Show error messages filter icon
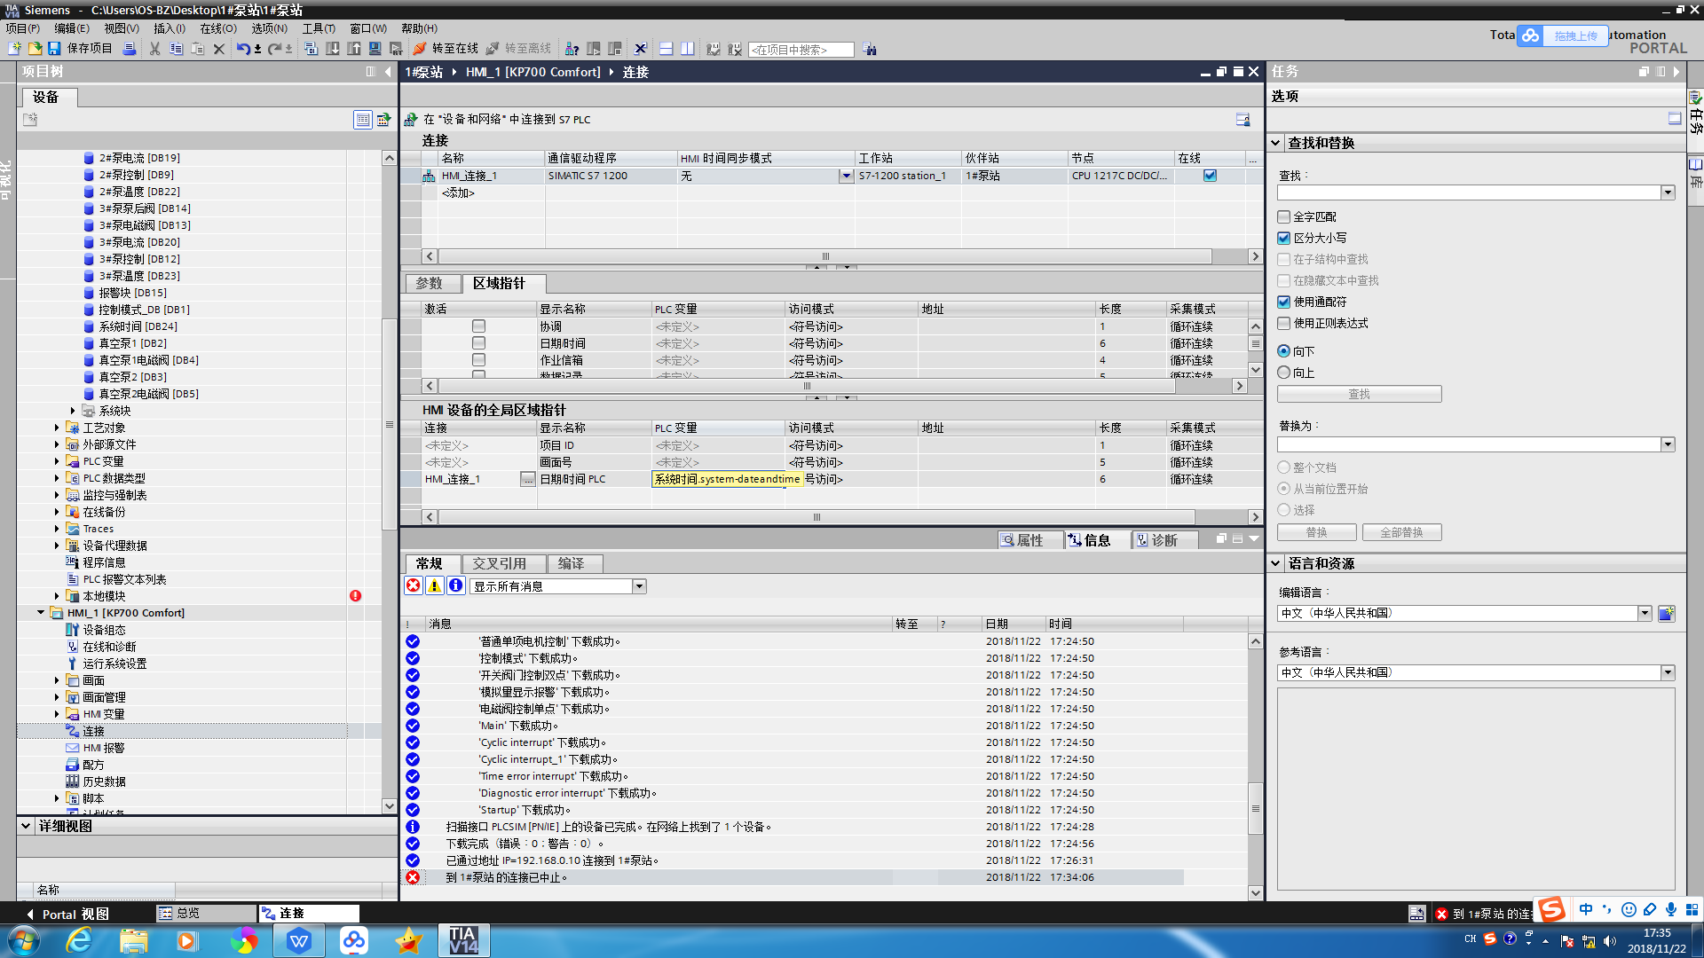This screenshot has width=1704, height=958. point(414,585)
